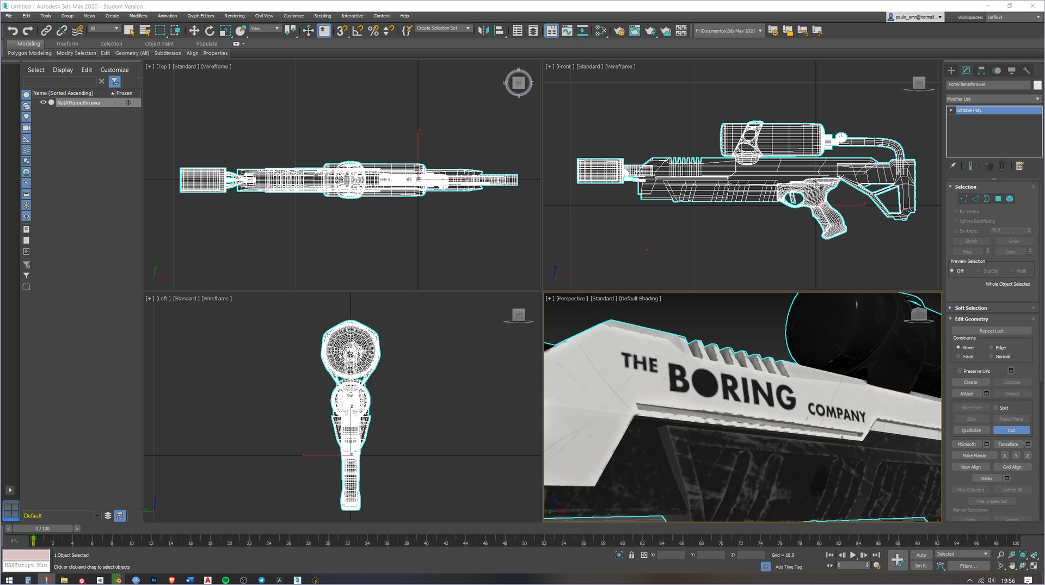Click the QuickSlice button
This screenshot has width=1045, height=585.
(971, 430)
